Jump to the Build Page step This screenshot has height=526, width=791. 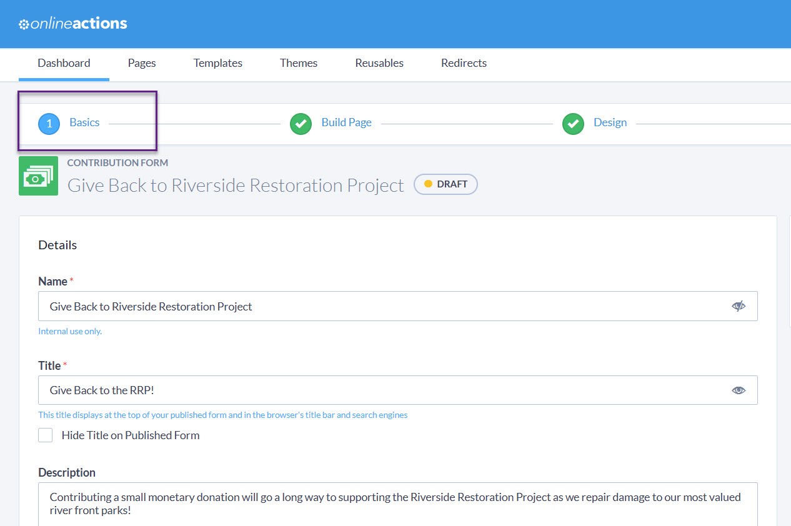(347, 122)
